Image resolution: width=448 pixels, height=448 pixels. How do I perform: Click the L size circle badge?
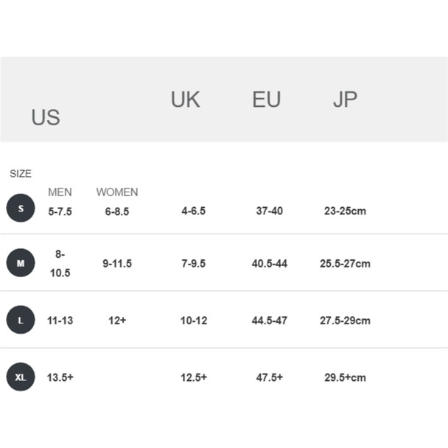click(x=21, y=320)
